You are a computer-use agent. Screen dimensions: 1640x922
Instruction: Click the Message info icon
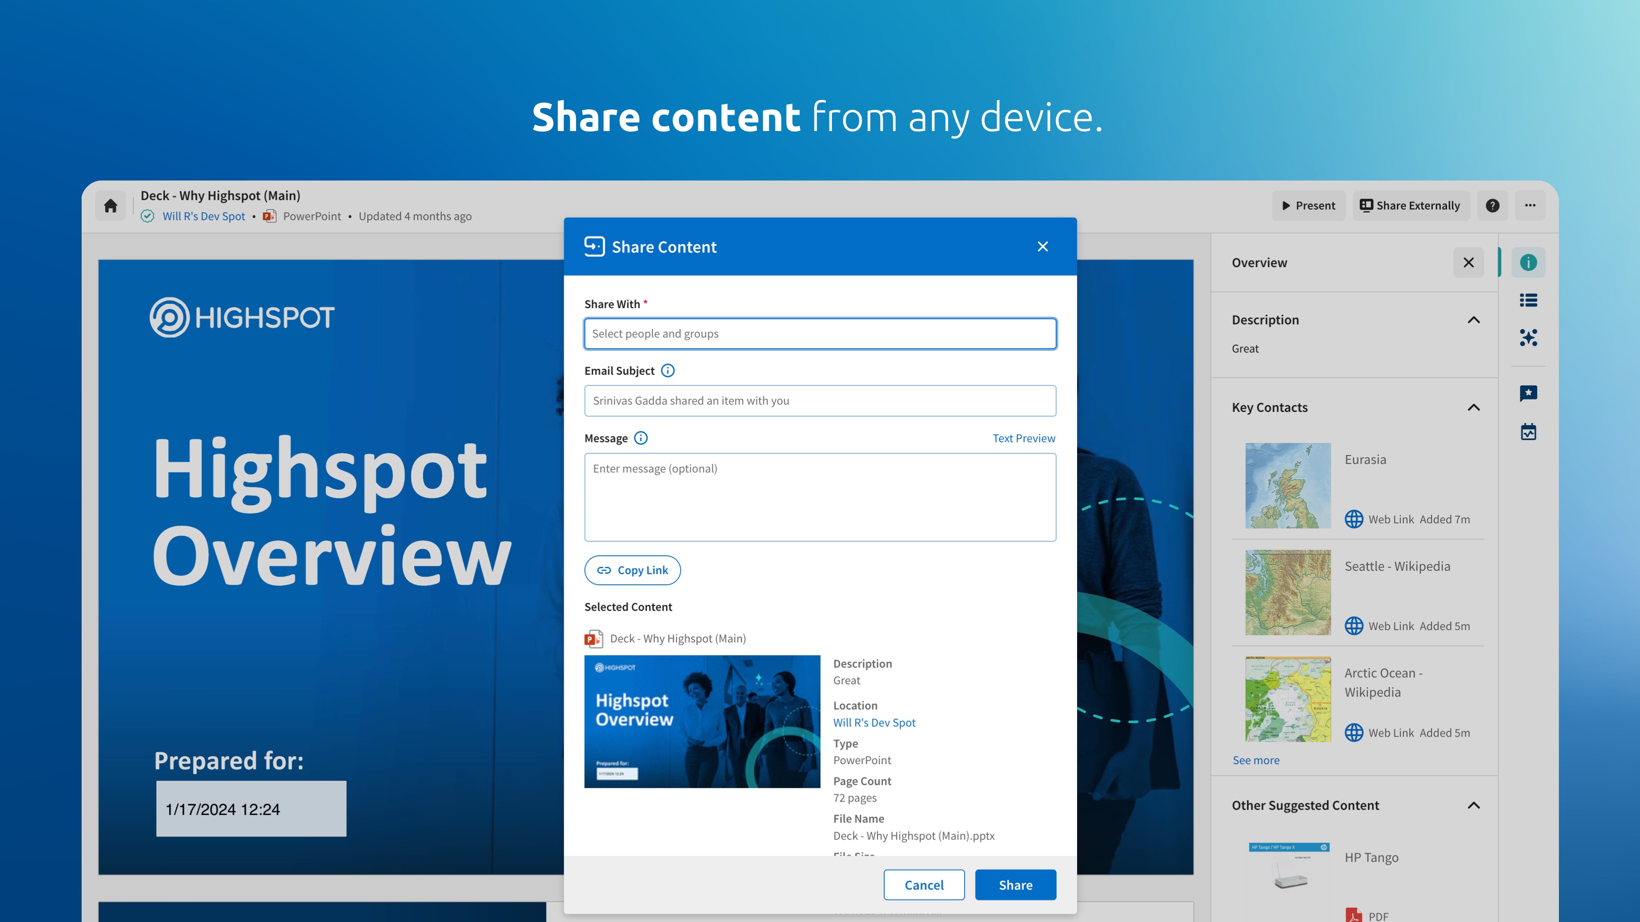click(641, 438)
